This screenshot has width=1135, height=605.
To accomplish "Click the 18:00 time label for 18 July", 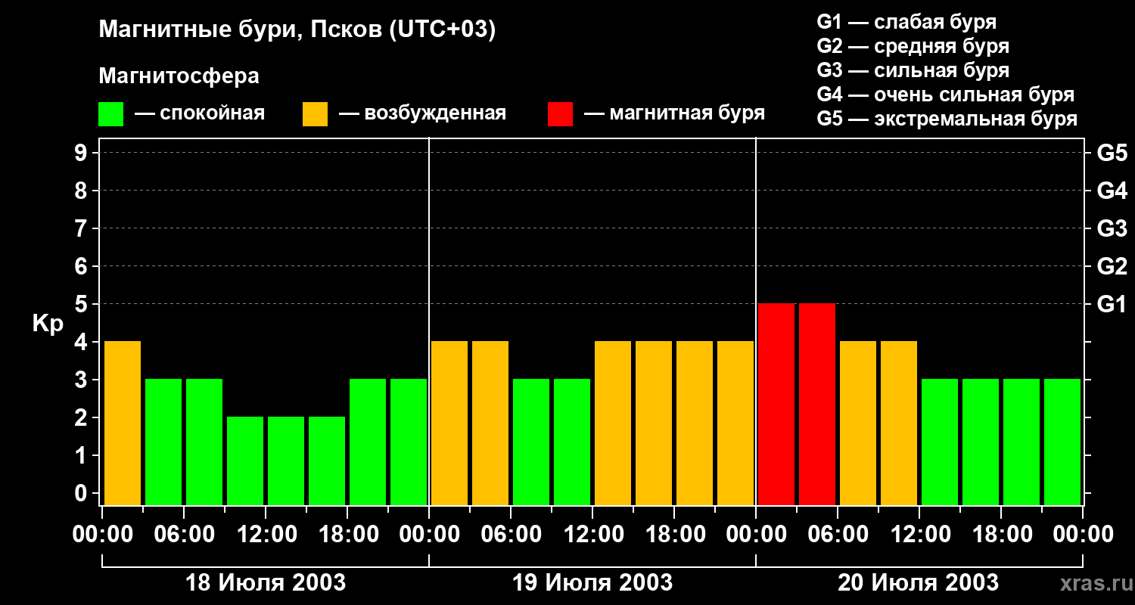I will tap(347, 535).
